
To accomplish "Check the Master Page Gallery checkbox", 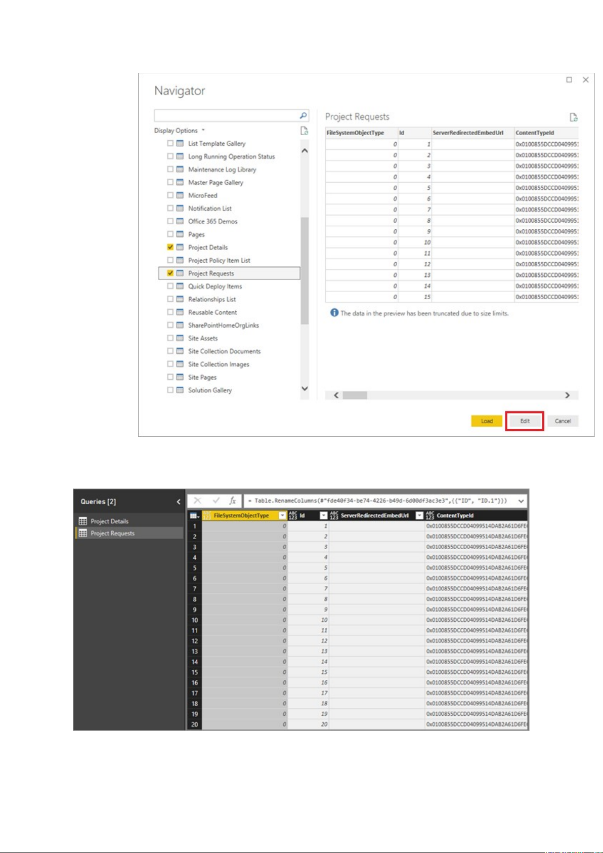I will 170,182.
